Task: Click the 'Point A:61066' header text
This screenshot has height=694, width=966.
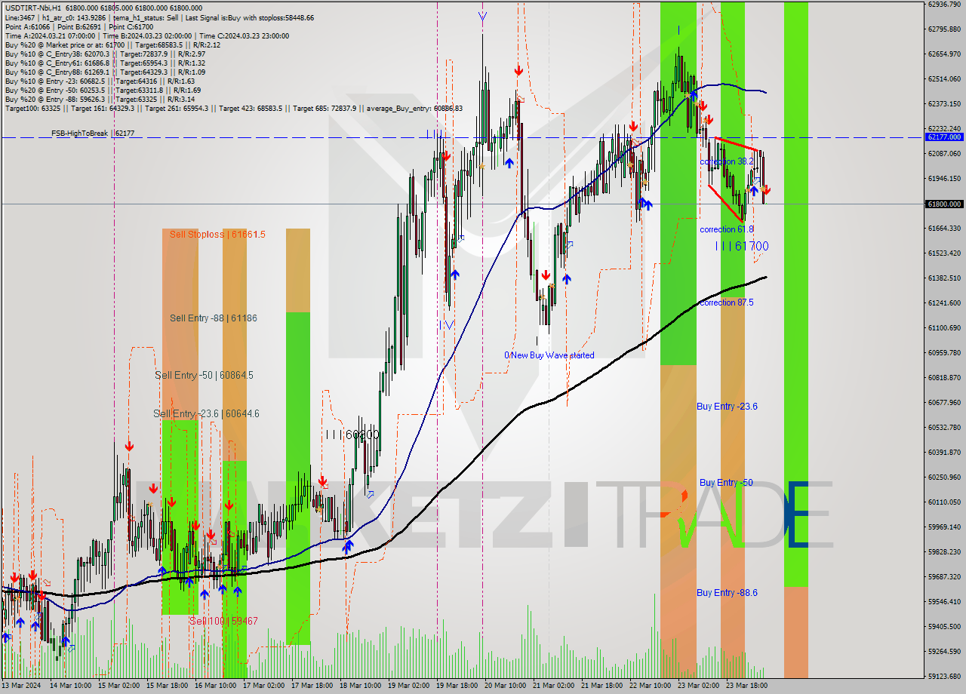Action: pos(27,26)
